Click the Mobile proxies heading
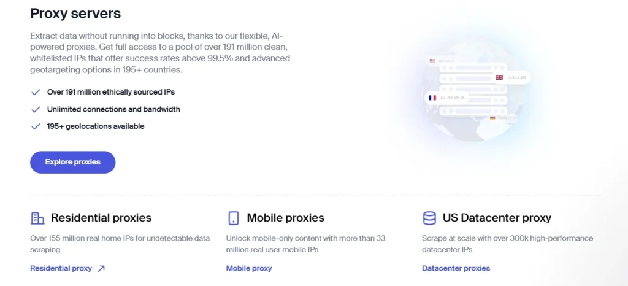Viewport: 628px width, 286px height. 285,218
